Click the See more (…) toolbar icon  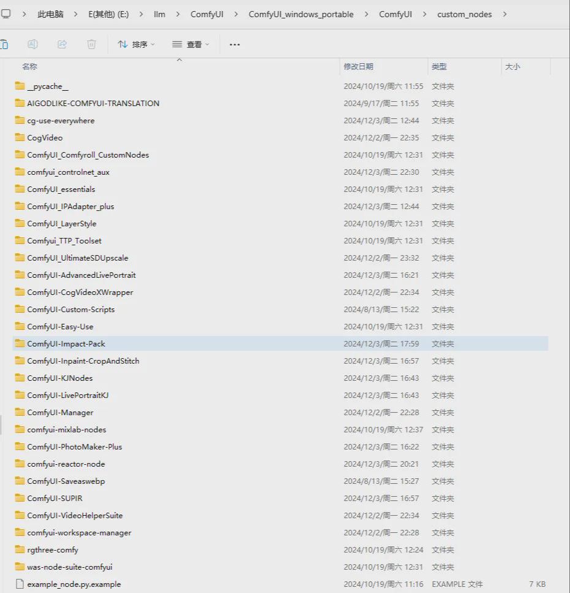coord(234,44)
